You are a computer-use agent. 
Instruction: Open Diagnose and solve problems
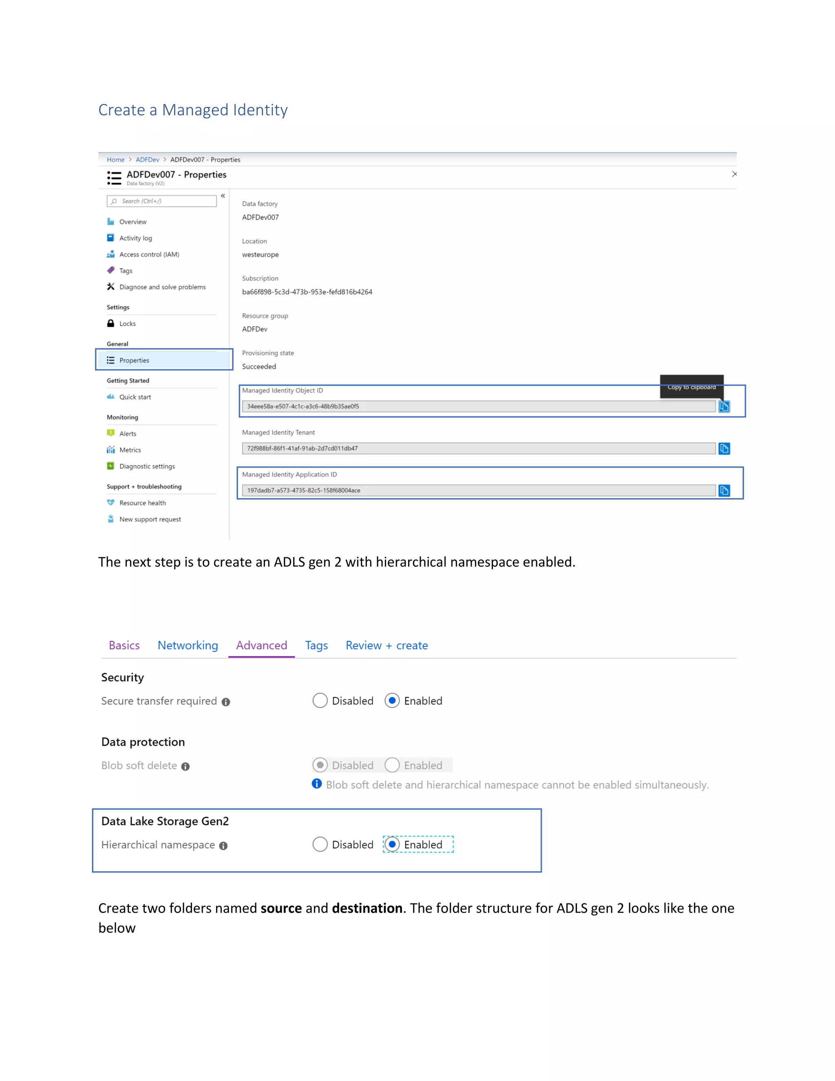[156, 287]
